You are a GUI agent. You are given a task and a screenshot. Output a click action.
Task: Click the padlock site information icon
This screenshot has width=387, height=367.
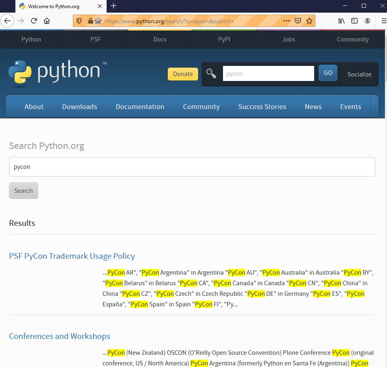(90, 21)
